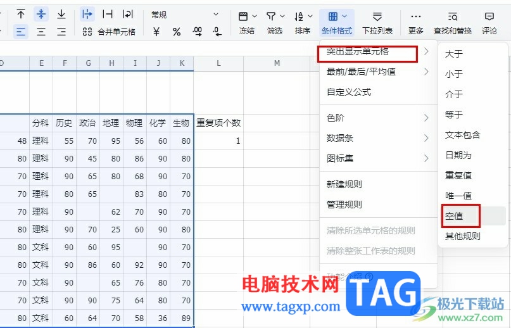The height and width of the screenshot is (328, 511).
Task: Apply percent % format
Action: click(177, 32)
